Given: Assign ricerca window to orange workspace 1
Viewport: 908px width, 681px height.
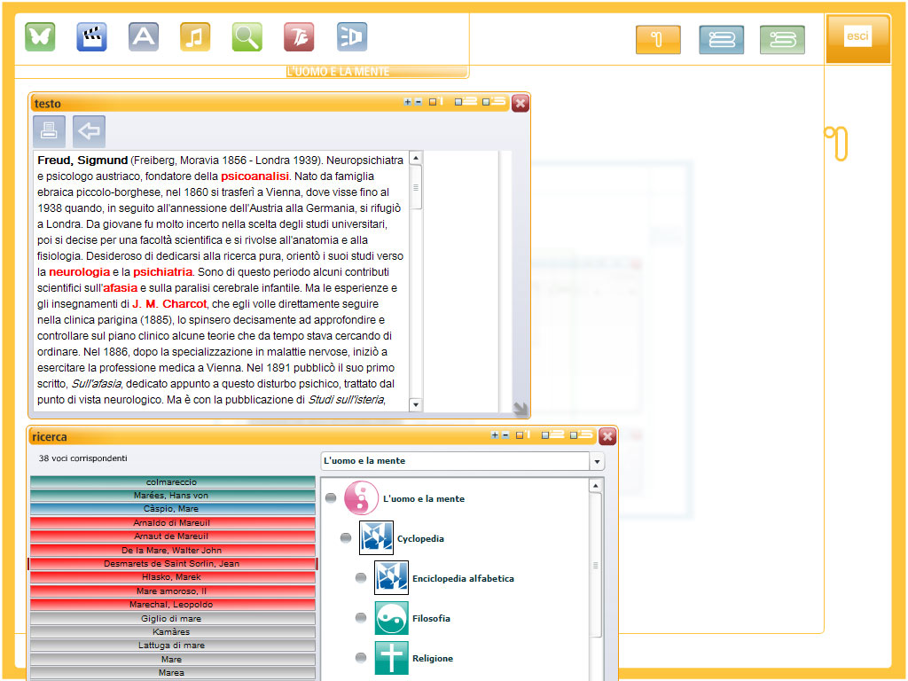Looking at the screenshot, I should [x=523, y=434].
